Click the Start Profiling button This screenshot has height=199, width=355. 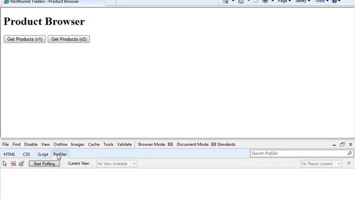click(x=44, y=164)
